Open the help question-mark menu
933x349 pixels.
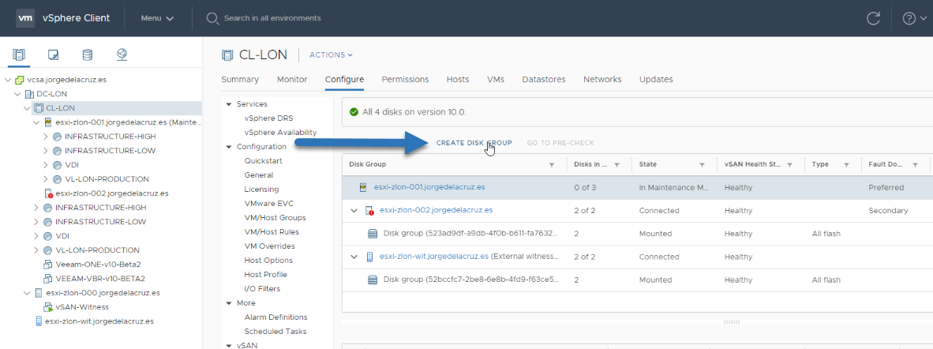pyautogui.click(x=913, y=18)
